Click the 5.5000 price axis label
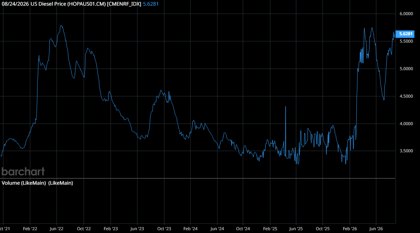The height and width of the screenshot is (233, 420). 406,41
